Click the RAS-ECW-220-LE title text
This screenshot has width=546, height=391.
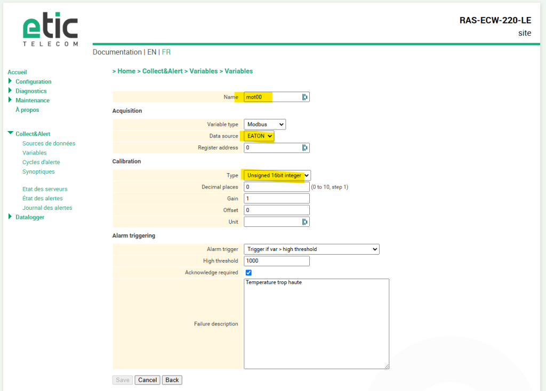[495, 21]
